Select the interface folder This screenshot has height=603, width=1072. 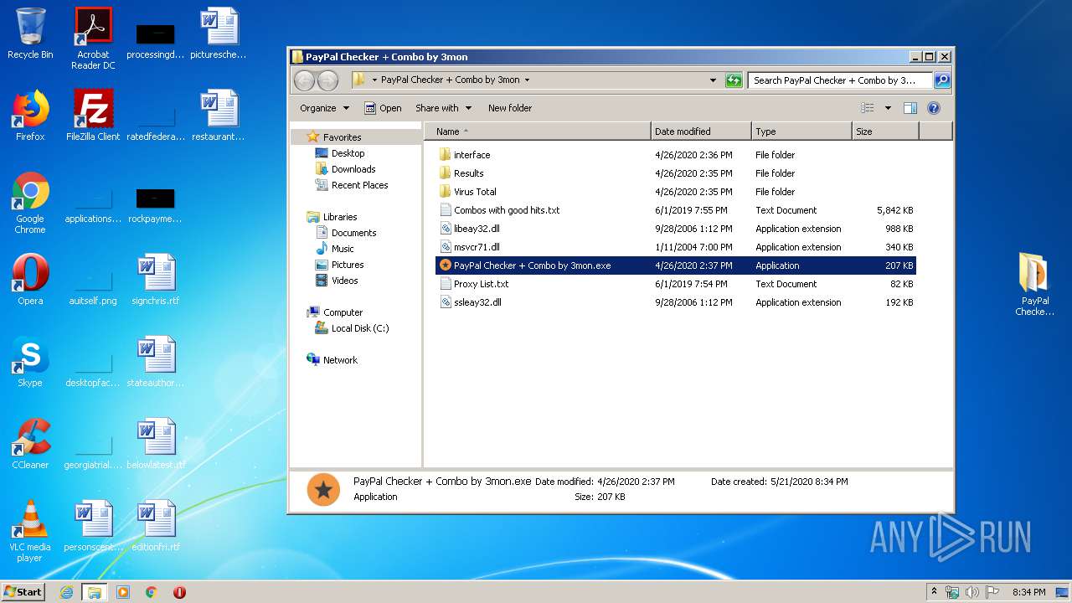point(676,155)
